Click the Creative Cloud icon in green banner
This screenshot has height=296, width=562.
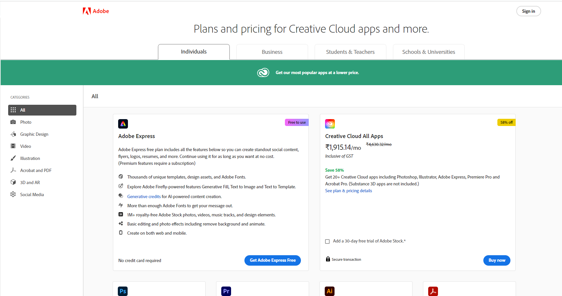pos(263,72)
